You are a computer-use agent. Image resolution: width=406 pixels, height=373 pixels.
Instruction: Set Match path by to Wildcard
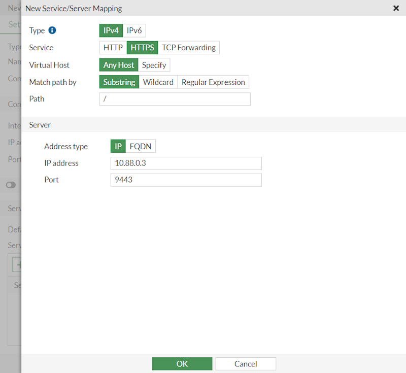tap(158, 82)
